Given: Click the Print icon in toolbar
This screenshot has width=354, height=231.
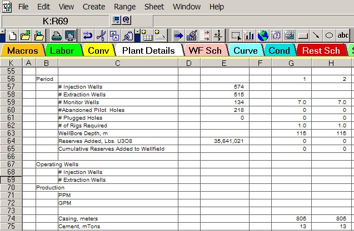Looking at the screenshot, I should pyautogui.click(x=57, y=35).
